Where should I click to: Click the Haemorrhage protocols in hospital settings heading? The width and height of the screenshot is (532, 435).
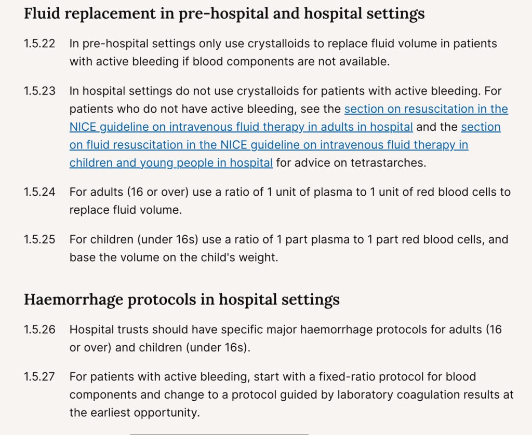click(x=181, y=300)
